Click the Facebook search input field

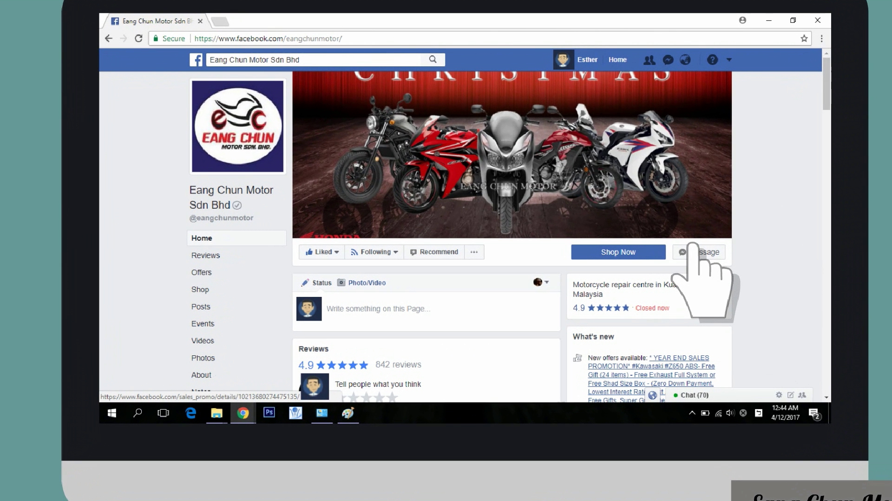pos(314,60)
